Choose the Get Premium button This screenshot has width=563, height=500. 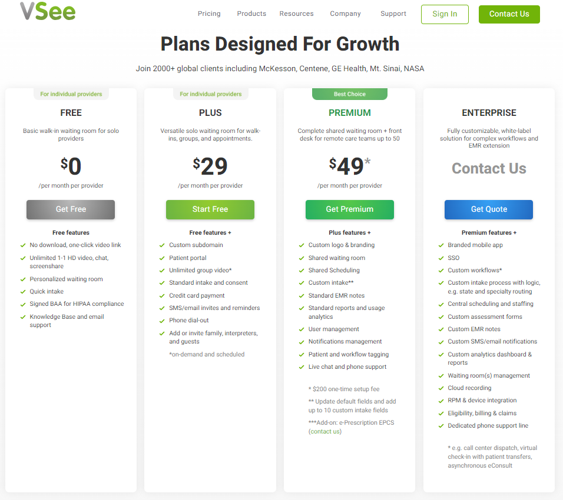[349, 209]
